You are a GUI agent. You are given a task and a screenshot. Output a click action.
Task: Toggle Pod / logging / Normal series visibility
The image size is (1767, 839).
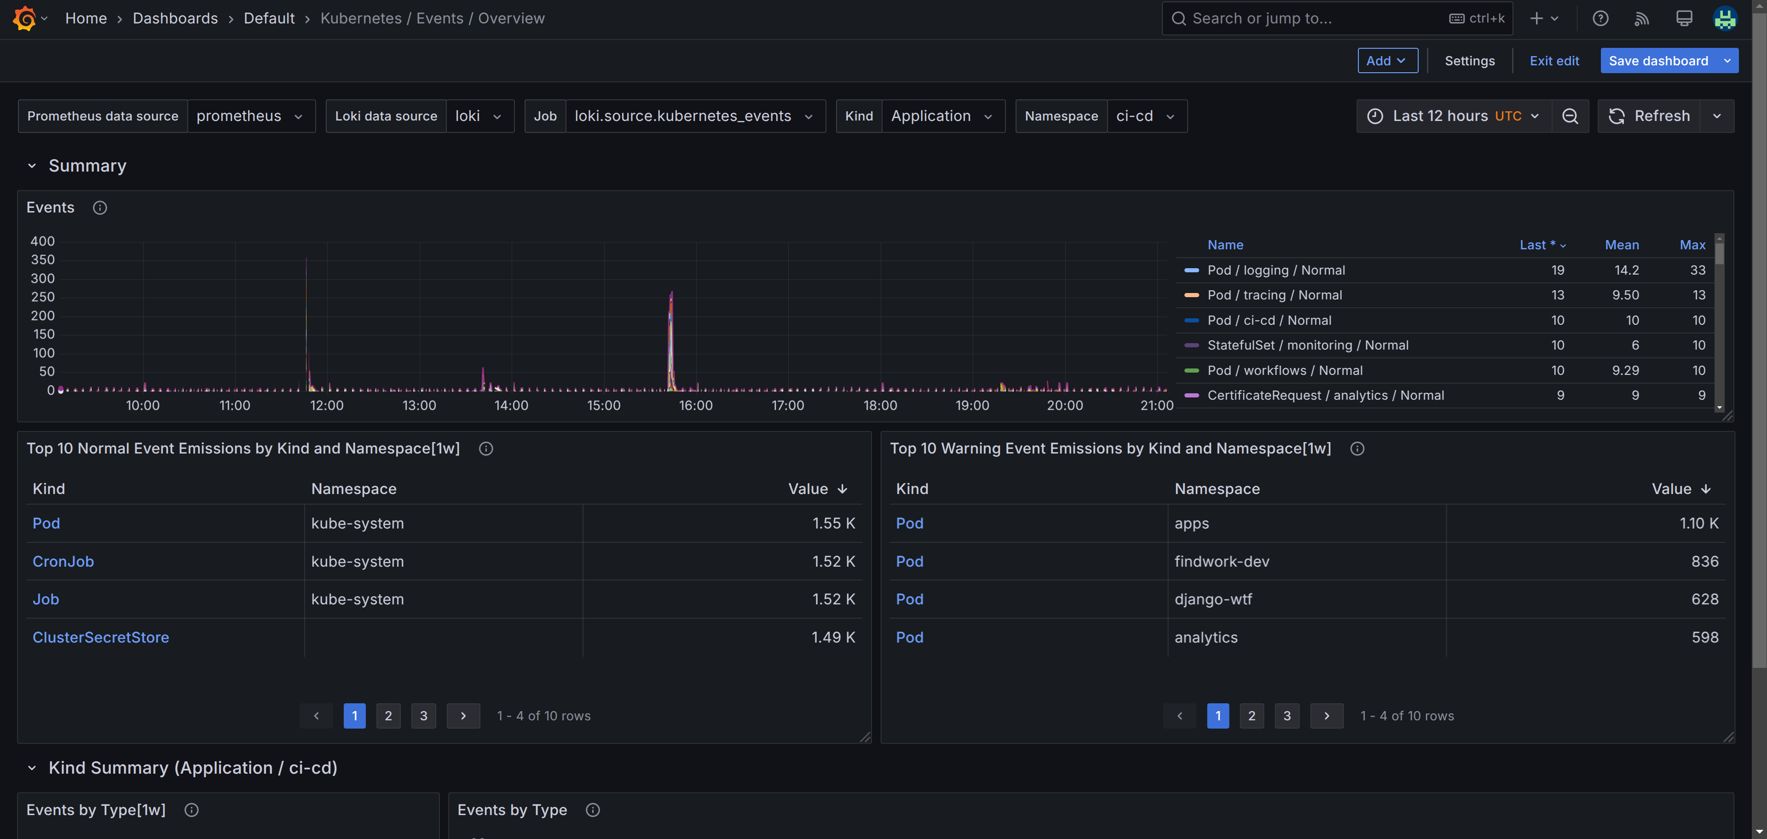[1276, 270]
